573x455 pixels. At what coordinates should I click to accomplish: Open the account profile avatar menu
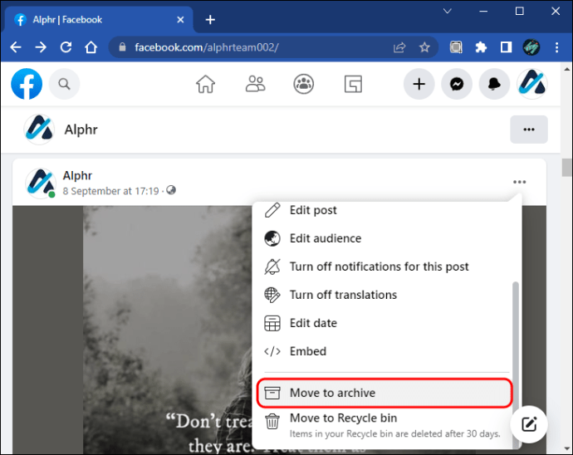[532, 84]
